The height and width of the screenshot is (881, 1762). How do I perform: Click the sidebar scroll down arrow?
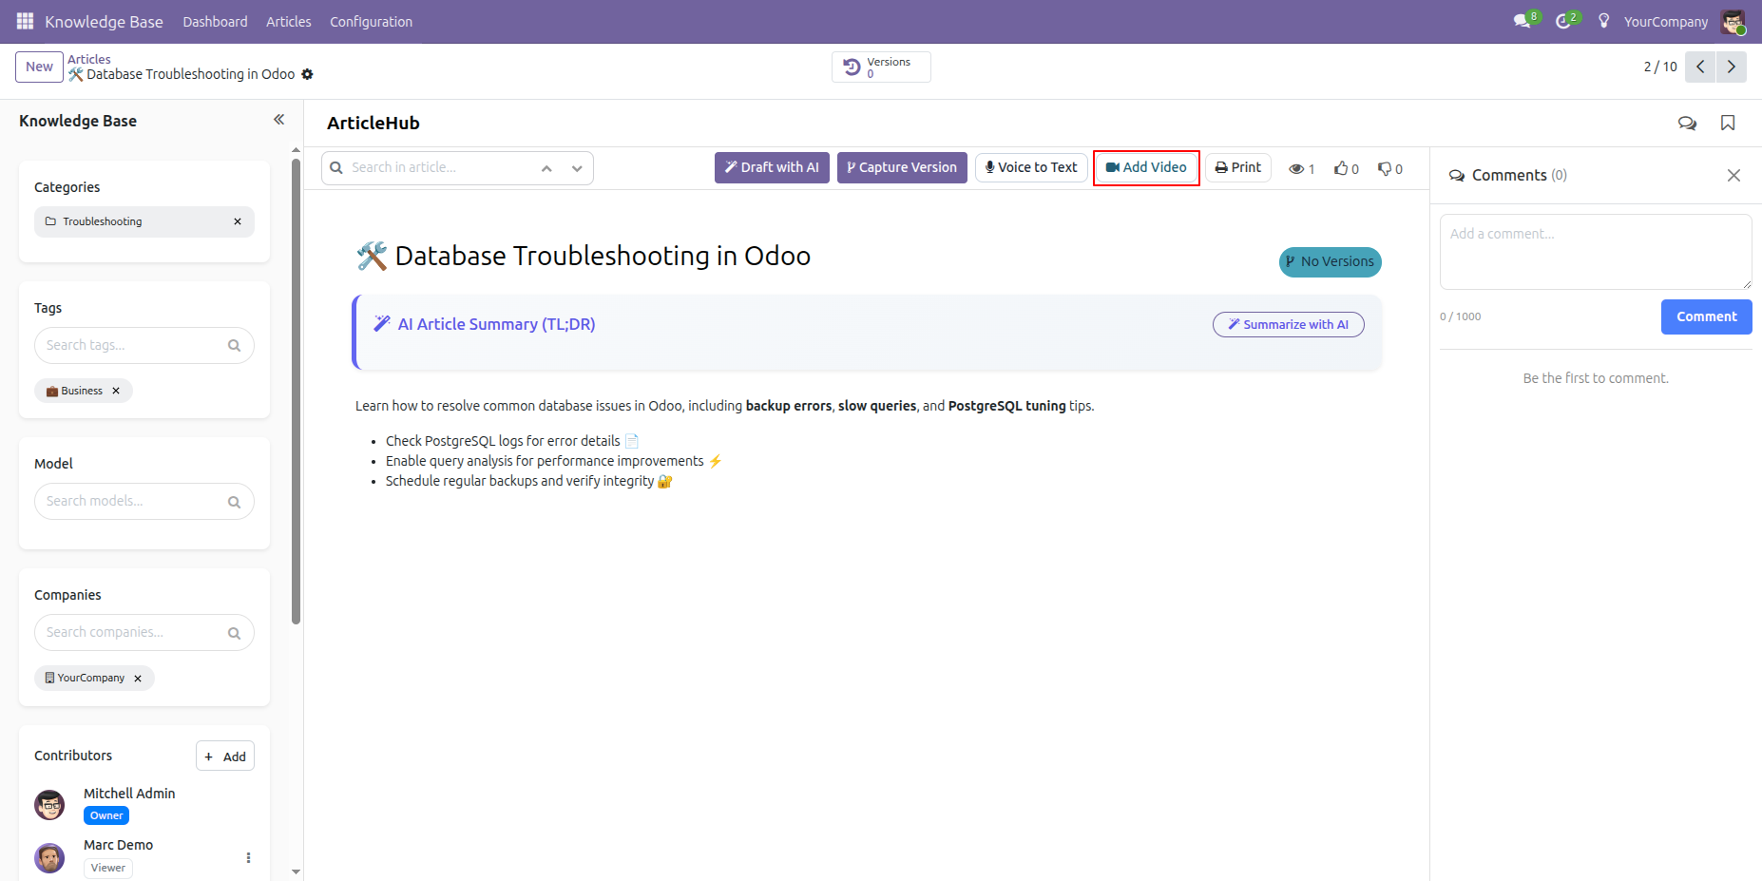tap(296, 871)
